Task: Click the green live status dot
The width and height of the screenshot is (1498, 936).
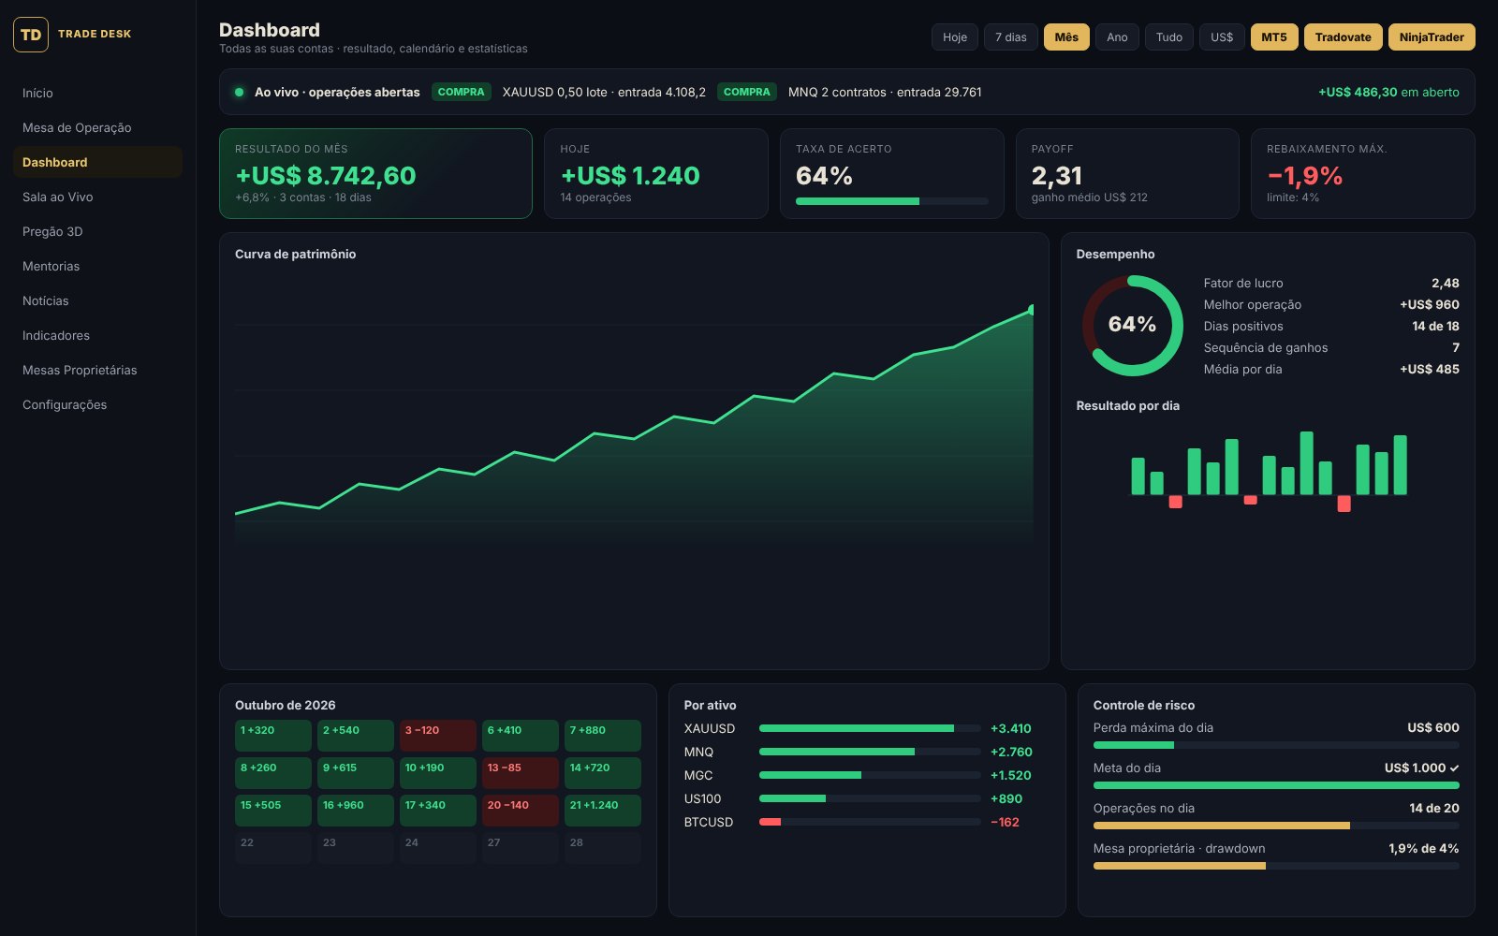Action: point(240,92)
